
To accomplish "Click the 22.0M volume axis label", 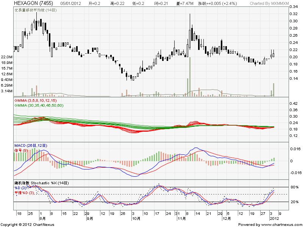I will coord(7,57).
